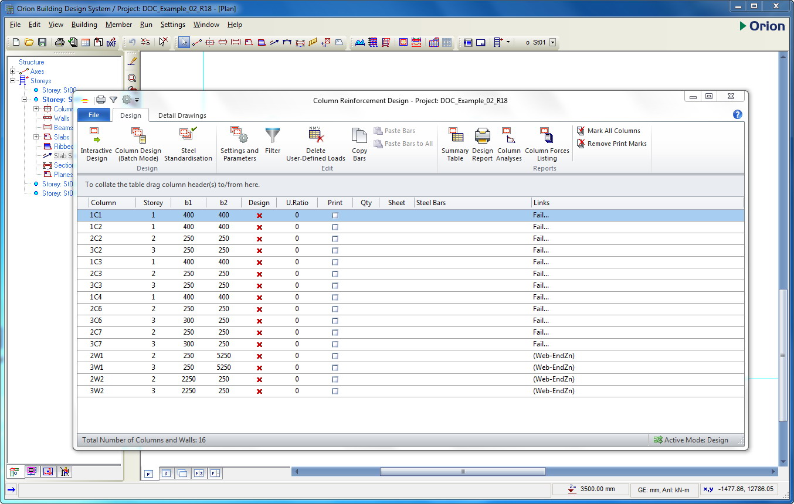794x504 pixels.
Task: Open the storey ladder tool dropdown arrow
Action: 508,42
